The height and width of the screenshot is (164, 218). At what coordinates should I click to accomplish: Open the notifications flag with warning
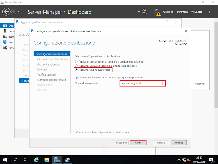point(157,12)
